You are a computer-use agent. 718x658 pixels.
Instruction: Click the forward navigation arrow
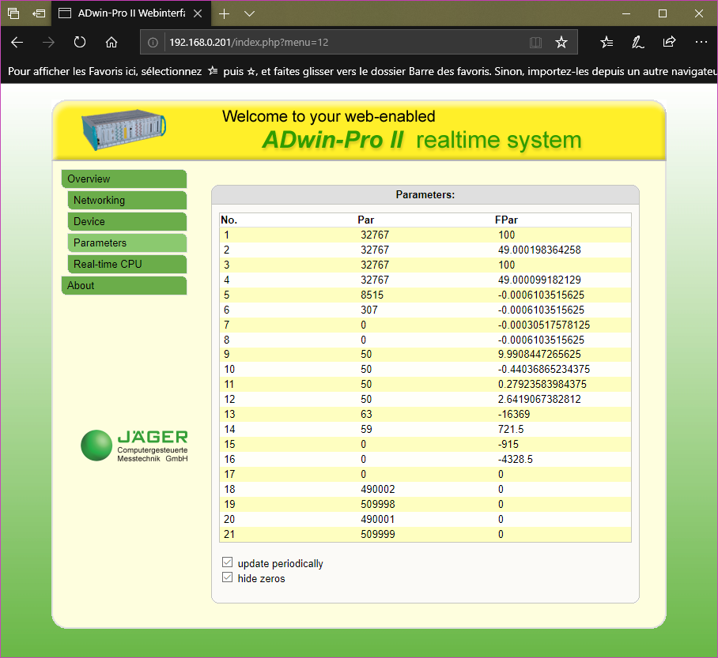coord(48,43)
